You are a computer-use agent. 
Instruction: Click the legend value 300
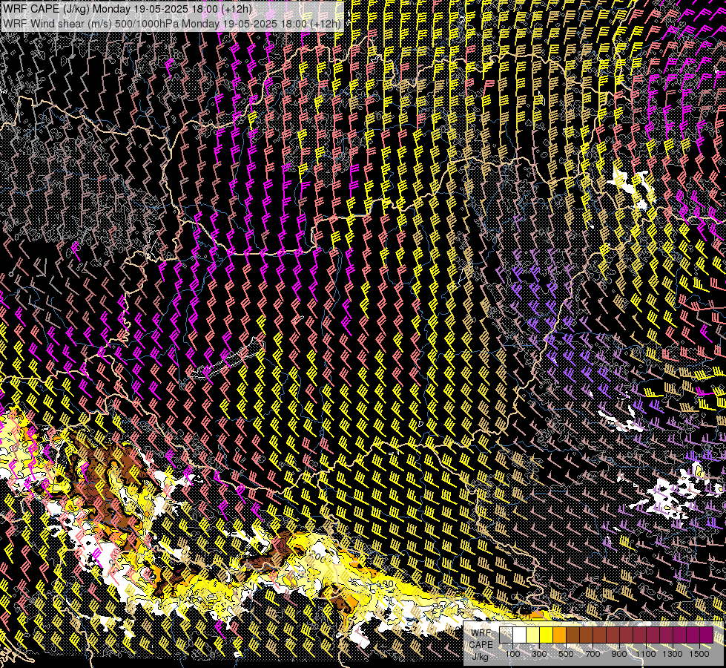[x=539, y=654]
